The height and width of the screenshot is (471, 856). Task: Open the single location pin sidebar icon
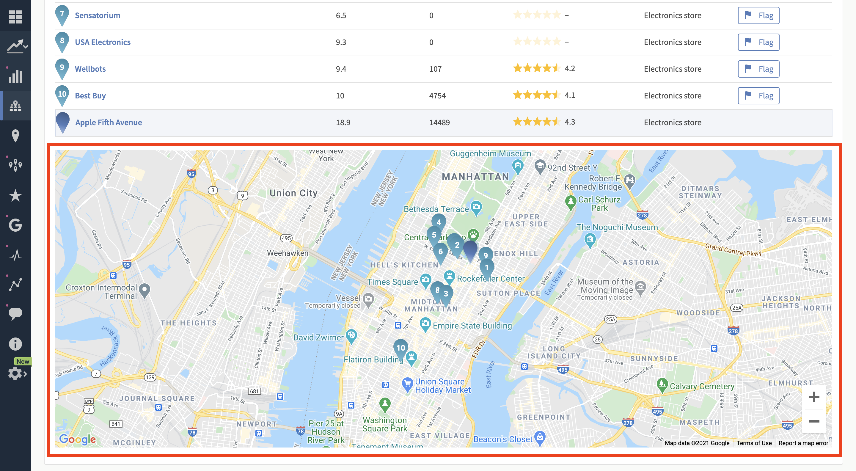[x=15, y=136]
